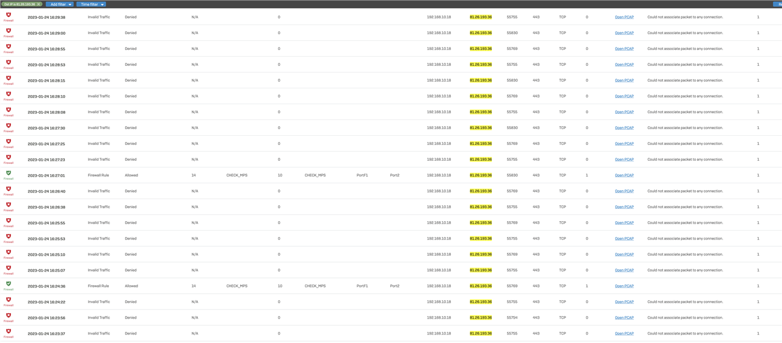Click the Firewall denied icon for 16:29:38
The height and width of the screenshot is (343, 782).
pos(9,16)
